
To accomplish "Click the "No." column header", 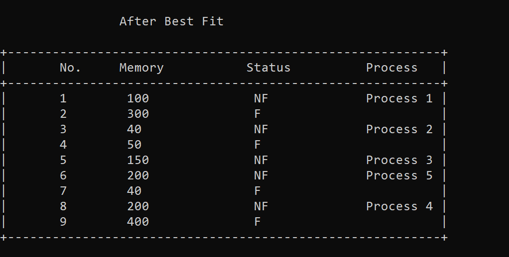I will coord(70,68).
